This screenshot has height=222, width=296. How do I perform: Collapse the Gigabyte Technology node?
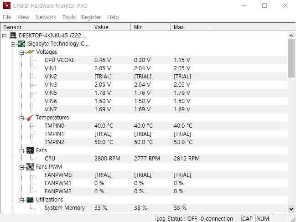[13, 44]
